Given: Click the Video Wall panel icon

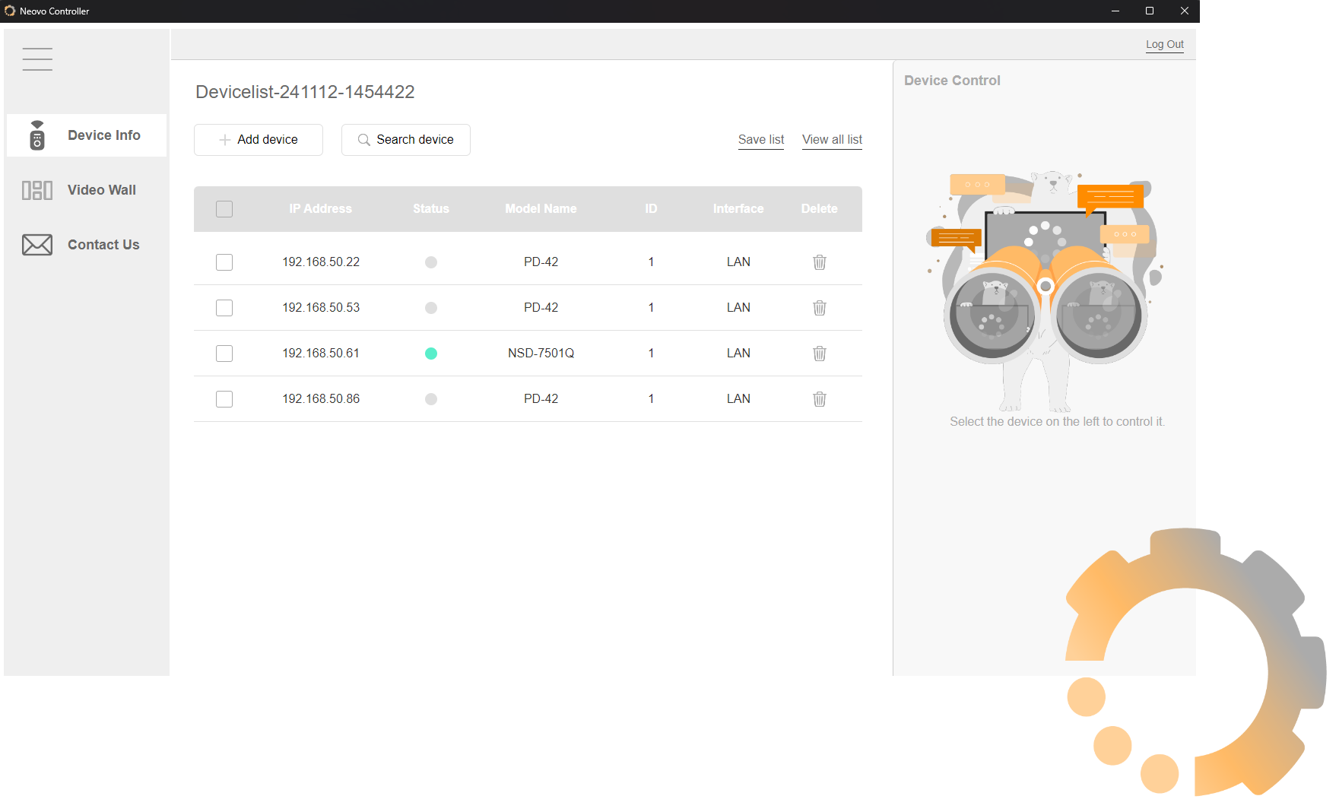Looking at the screenshot, I should point(37,190).
